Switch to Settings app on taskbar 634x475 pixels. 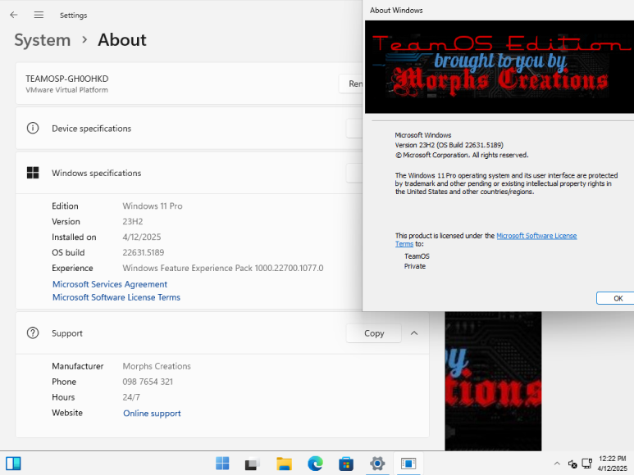377,464
